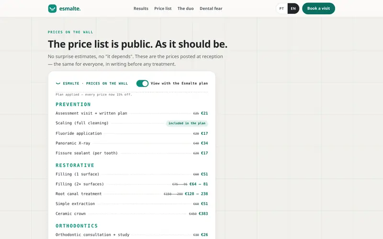
Task: Click the 'Root canal treatment' item
Action: 79,194
